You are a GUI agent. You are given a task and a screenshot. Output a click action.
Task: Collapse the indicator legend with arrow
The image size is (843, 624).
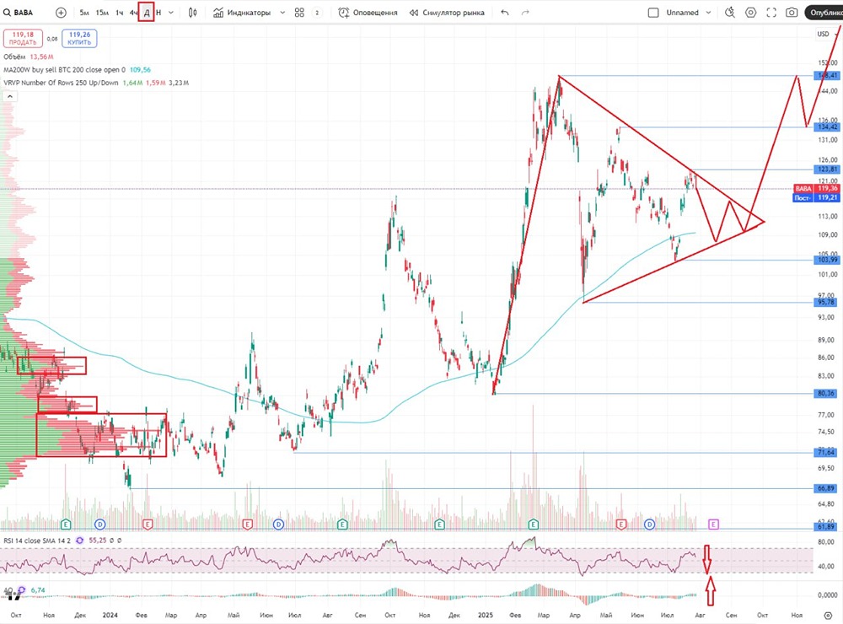point(9,96)
